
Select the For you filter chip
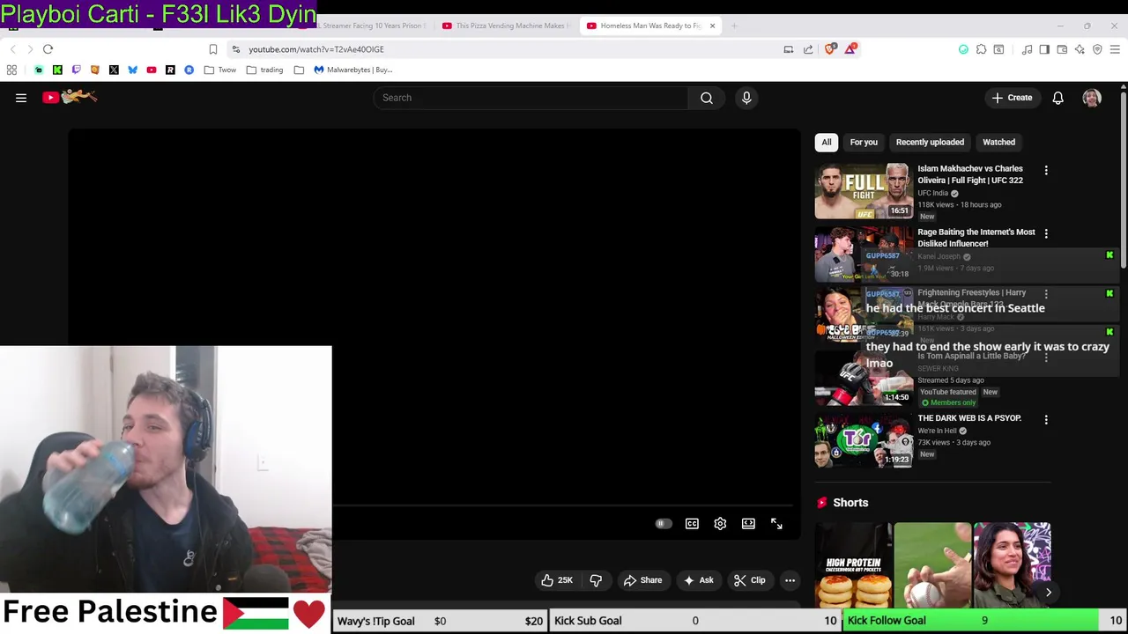(864, 142)
